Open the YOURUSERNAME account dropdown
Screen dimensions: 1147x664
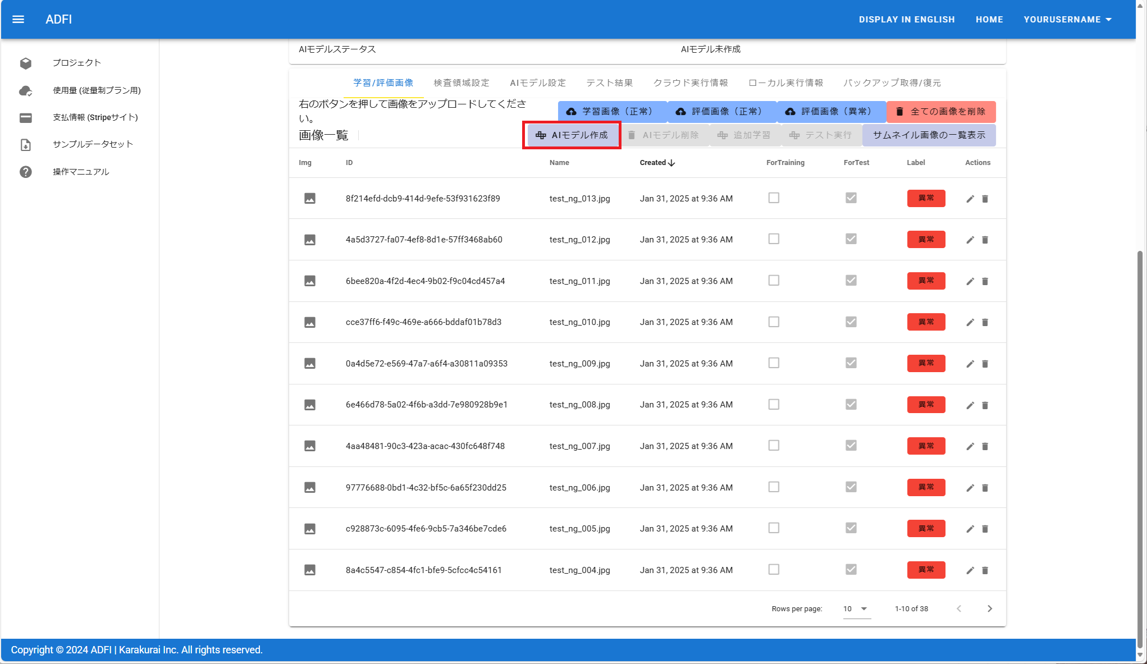(1067, 19)
